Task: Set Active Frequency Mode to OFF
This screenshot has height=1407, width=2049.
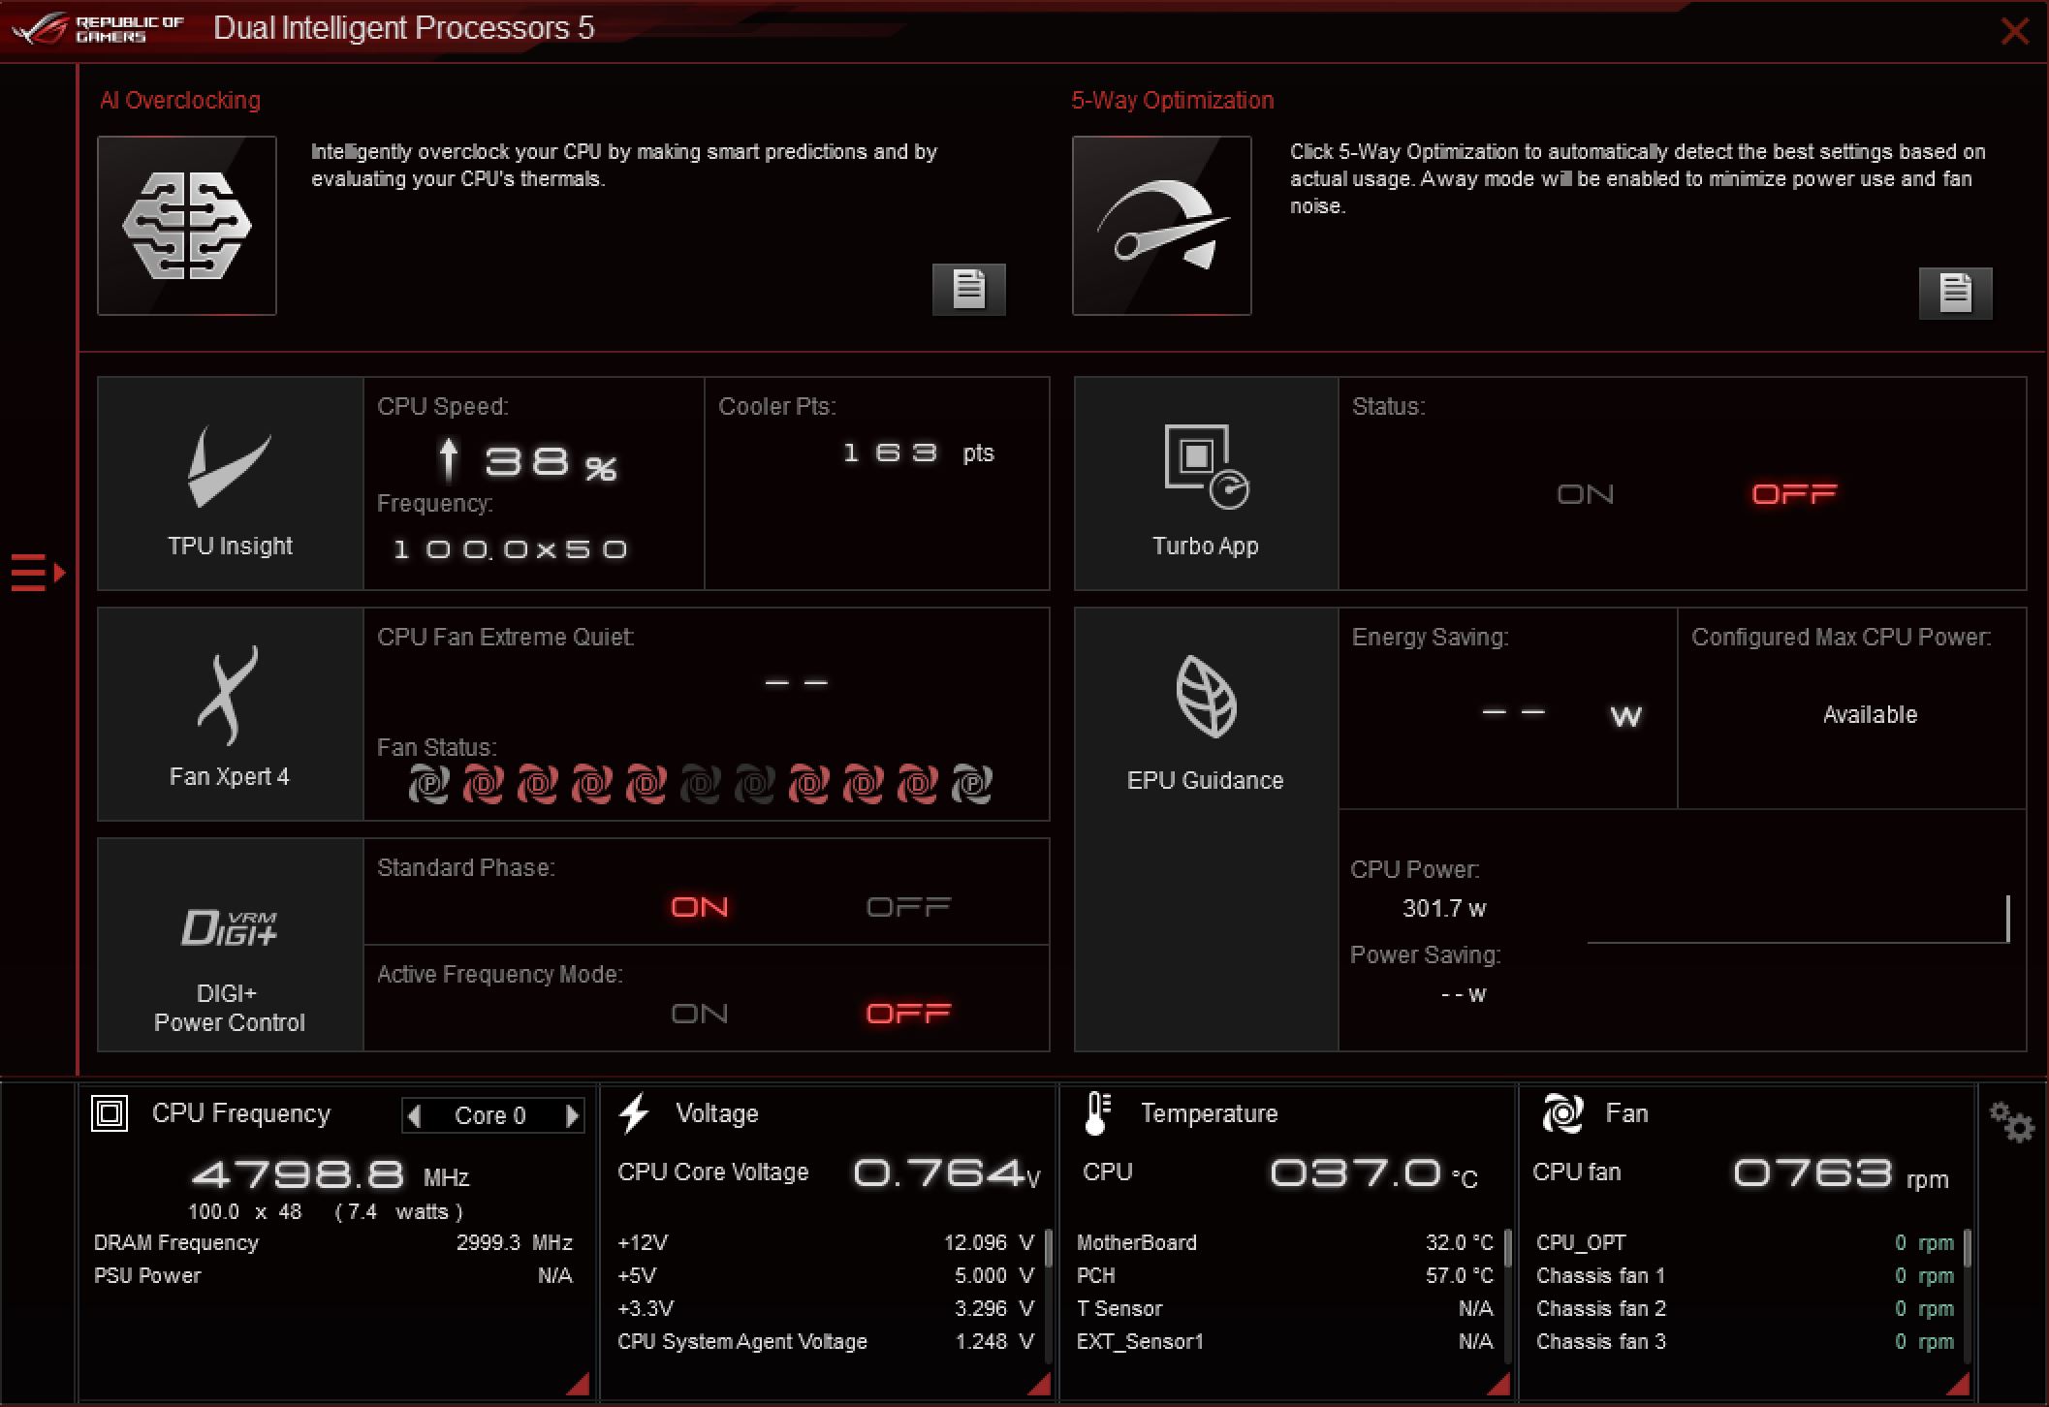Action: tap(908, 1014)
